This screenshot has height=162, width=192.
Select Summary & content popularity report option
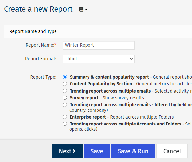point(65,77)
